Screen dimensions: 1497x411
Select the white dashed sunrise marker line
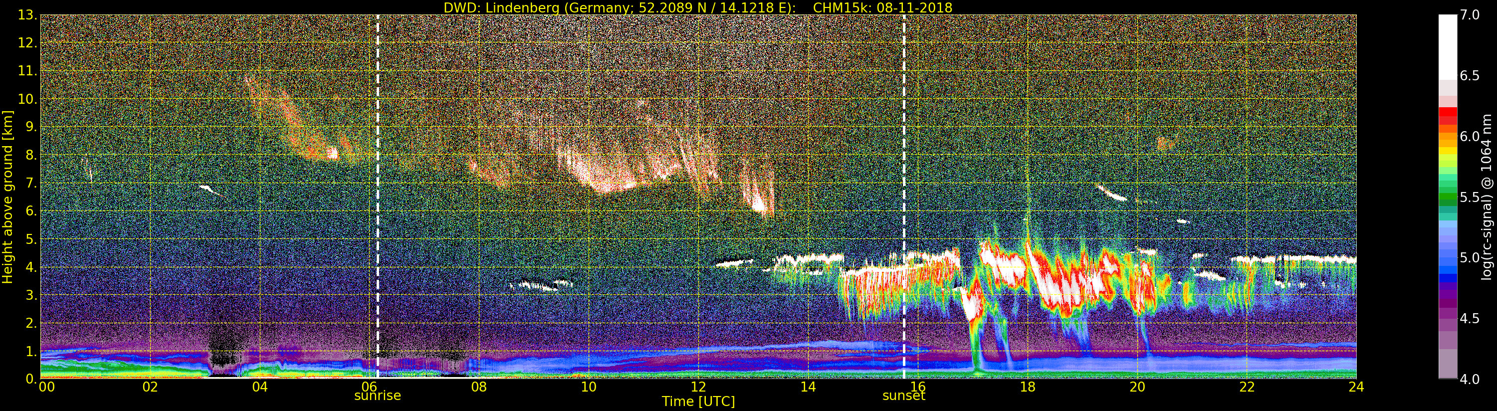pos(378,197)
